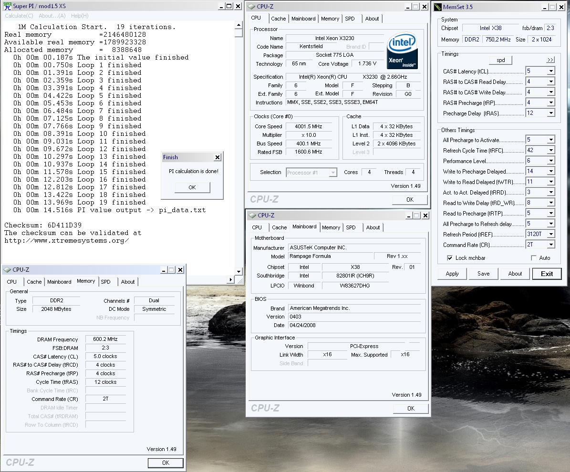The width and height of the screenshot is (570, 472).
Task: Click OK in the Memory CPU-Z window
Action: click(x=166, y=462)
